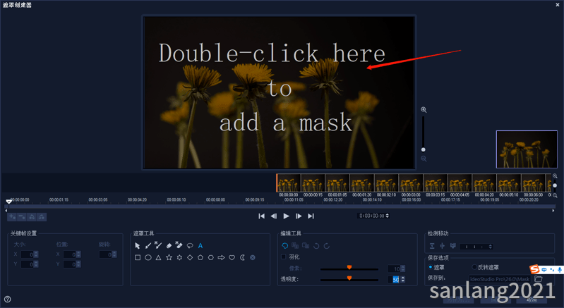Step back one frame
Screen dimensions: 564x308
[274, 216]
